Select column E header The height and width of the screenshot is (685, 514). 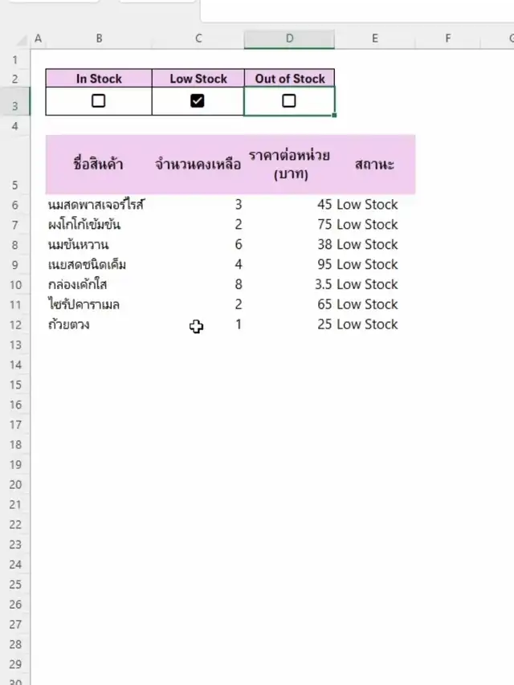pyautogui.click(x=375, y=39)
